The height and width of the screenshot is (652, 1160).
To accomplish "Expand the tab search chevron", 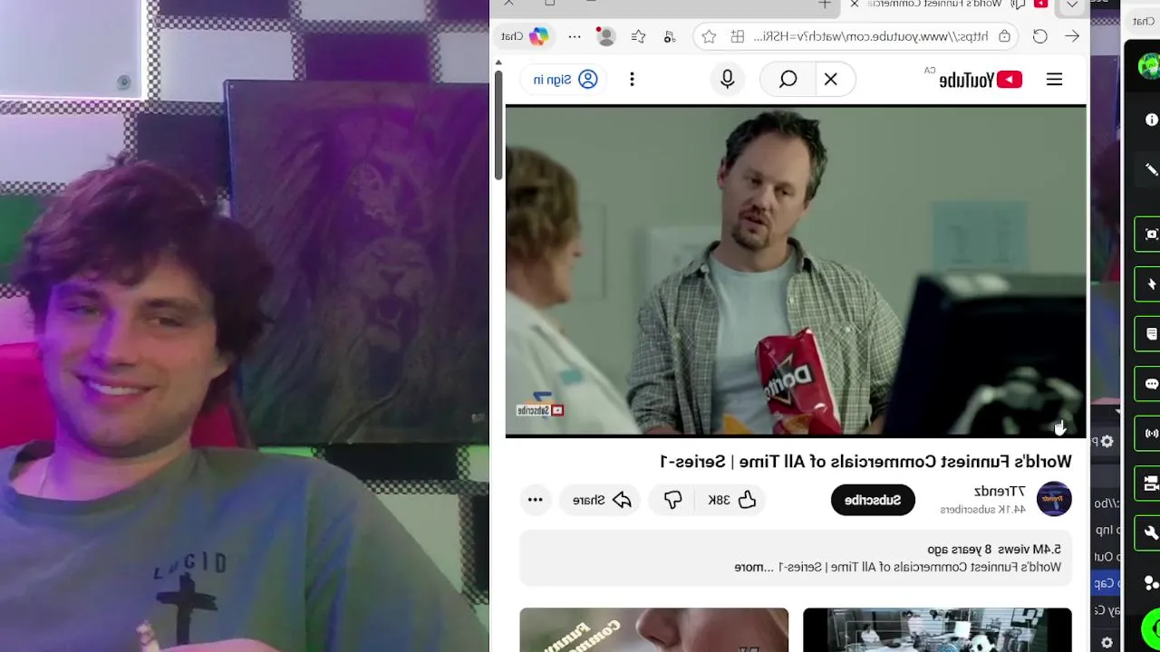I will [1072, 5].
